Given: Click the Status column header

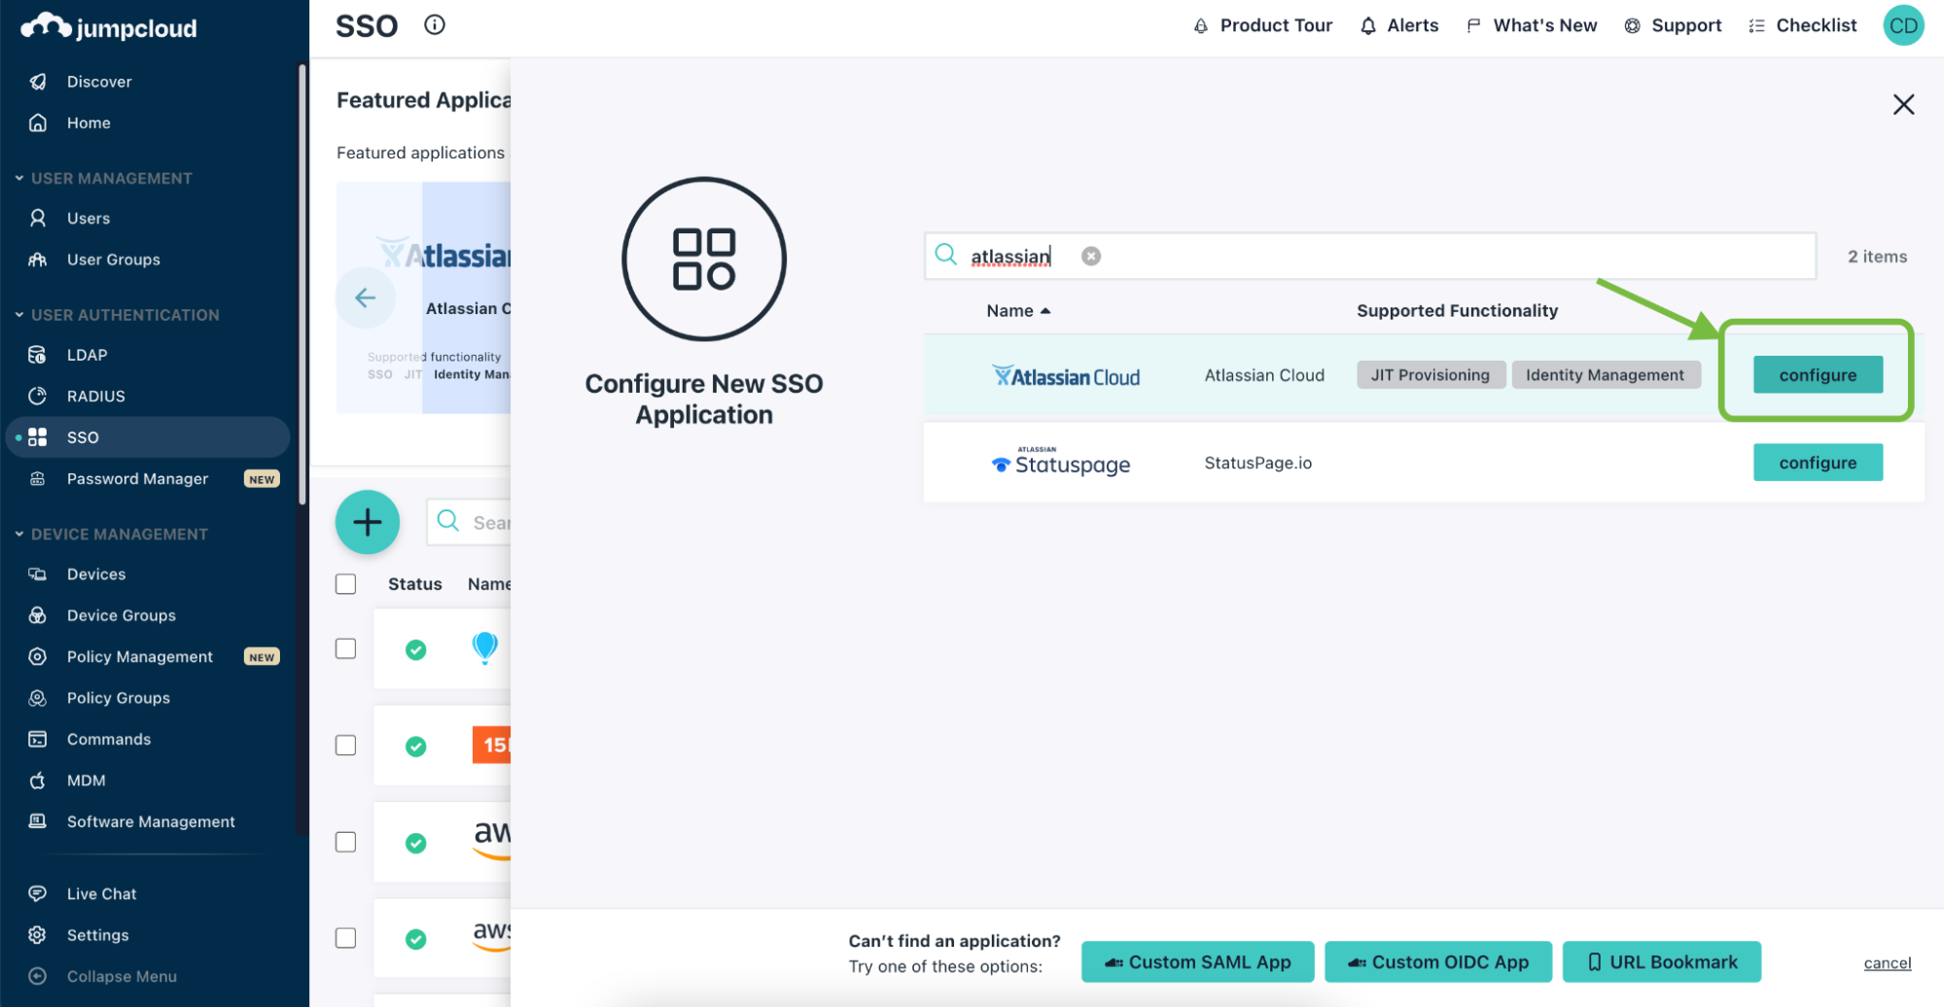Looking at the screenshot, I should [414, 584].
